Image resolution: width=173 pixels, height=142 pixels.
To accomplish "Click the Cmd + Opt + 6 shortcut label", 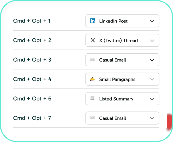I will pyautogui.click(x=32, y=99).
